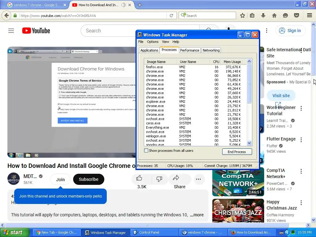Image resolution: width=316 pixels, height=237 pixels.
Task: Switch to Control Panel in the taskbar
Action: pyautogui.click(x=154, y=233)
